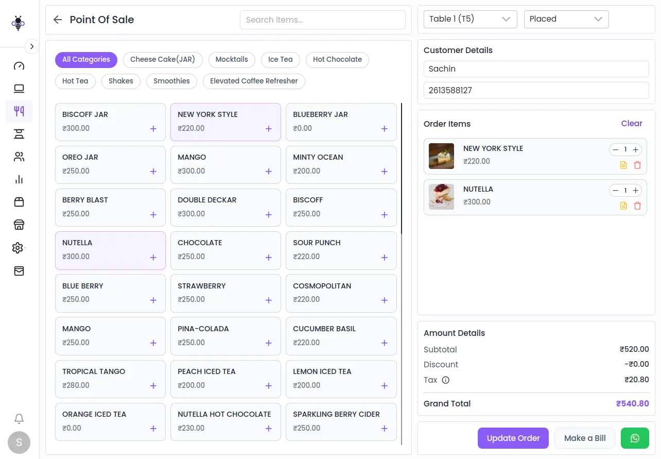Click the green WhatsApp share button

(635, 438)
